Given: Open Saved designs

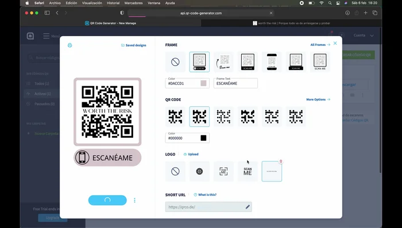Looking at the screenshot, I should coord(134,45).
